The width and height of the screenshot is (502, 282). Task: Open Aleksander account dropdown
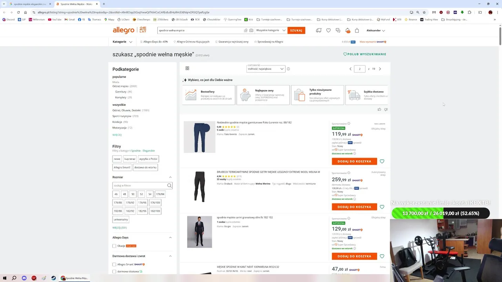tap(376, 30)
